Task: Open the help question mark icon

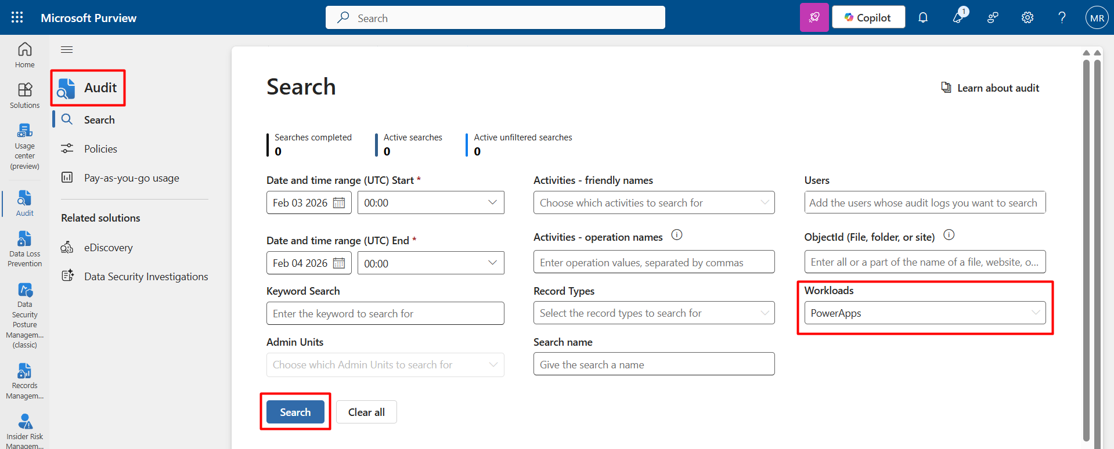Action: tap(1062, 17)
